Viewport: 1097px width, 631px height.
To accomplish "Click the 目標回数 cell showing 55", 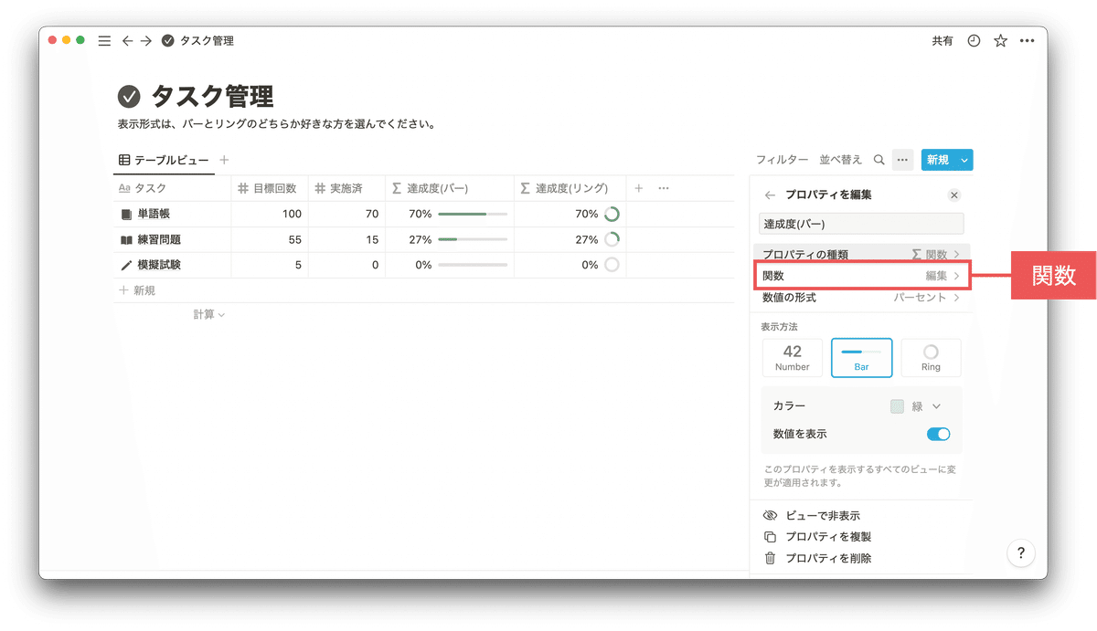I will point(270,240).
